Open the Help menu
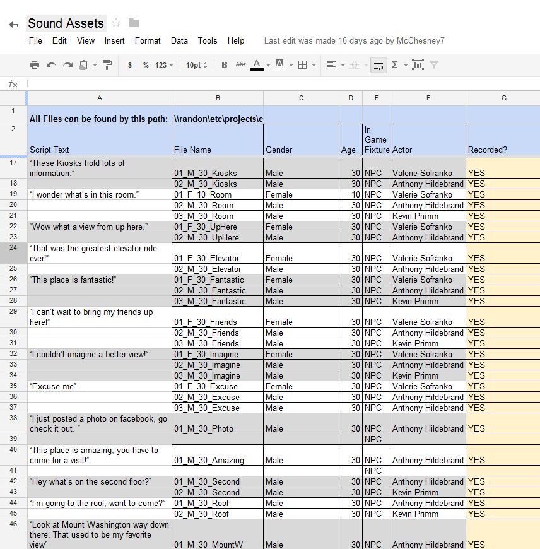This screenshot has width=540, height=549. coord(236,40)
